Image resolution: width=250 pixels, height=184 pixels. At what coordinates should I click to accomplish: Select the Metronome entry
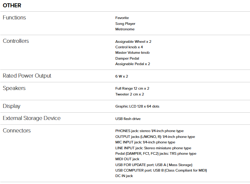pos(125,29)
